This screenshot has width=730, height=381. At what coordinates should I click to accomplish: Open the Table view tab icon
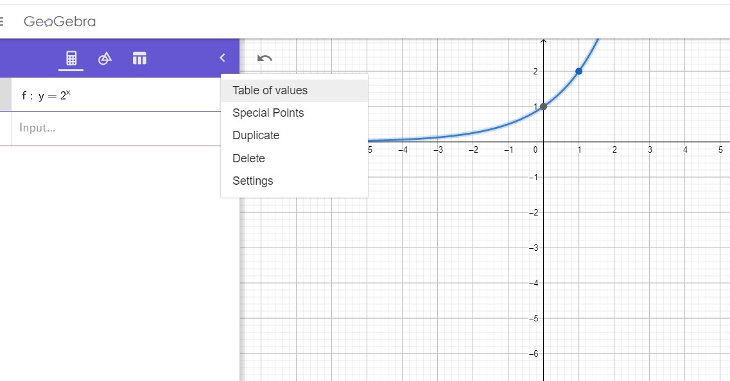click(x=139, y=58)
